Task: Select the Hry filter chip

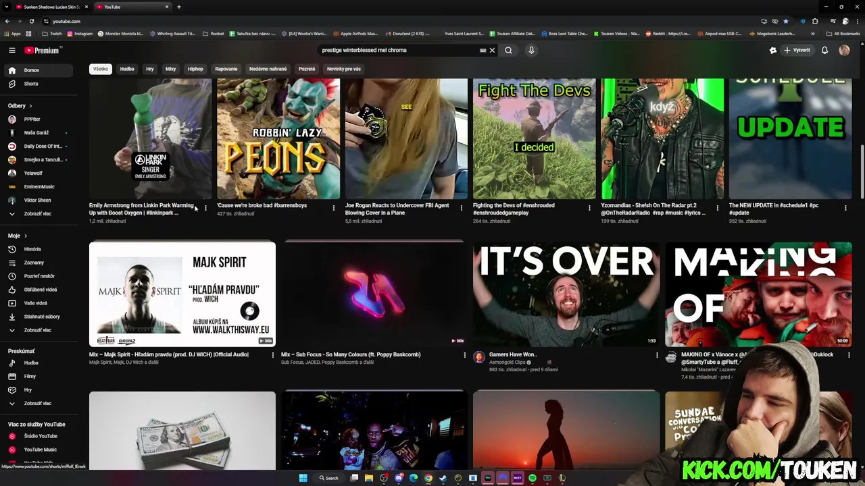Action: (x=150, y=69)
